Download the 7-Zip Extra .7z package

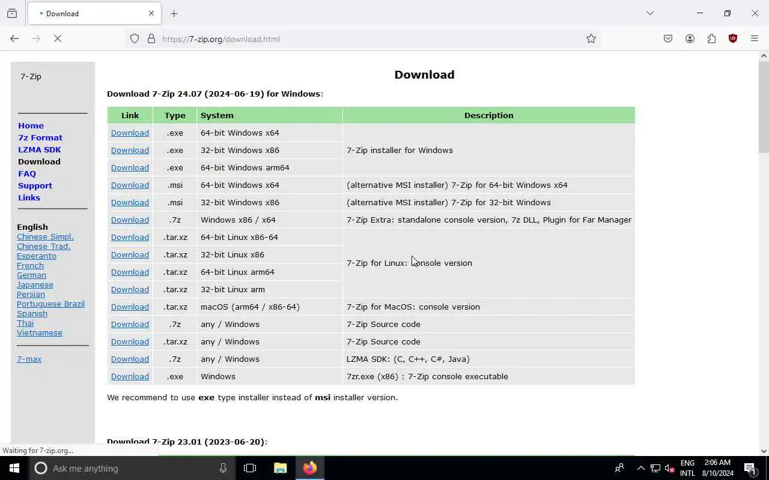pyautogui.click(x=130, y=220)
